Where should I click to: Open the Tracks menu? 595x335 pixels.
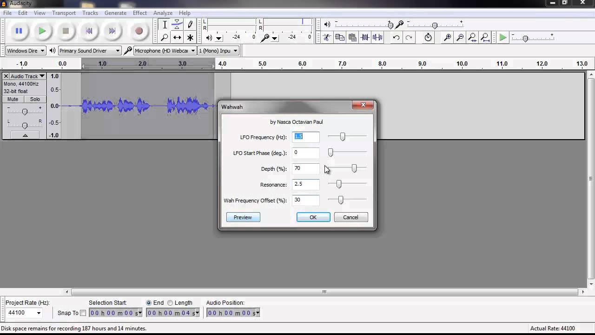click(x=90, y=13)
